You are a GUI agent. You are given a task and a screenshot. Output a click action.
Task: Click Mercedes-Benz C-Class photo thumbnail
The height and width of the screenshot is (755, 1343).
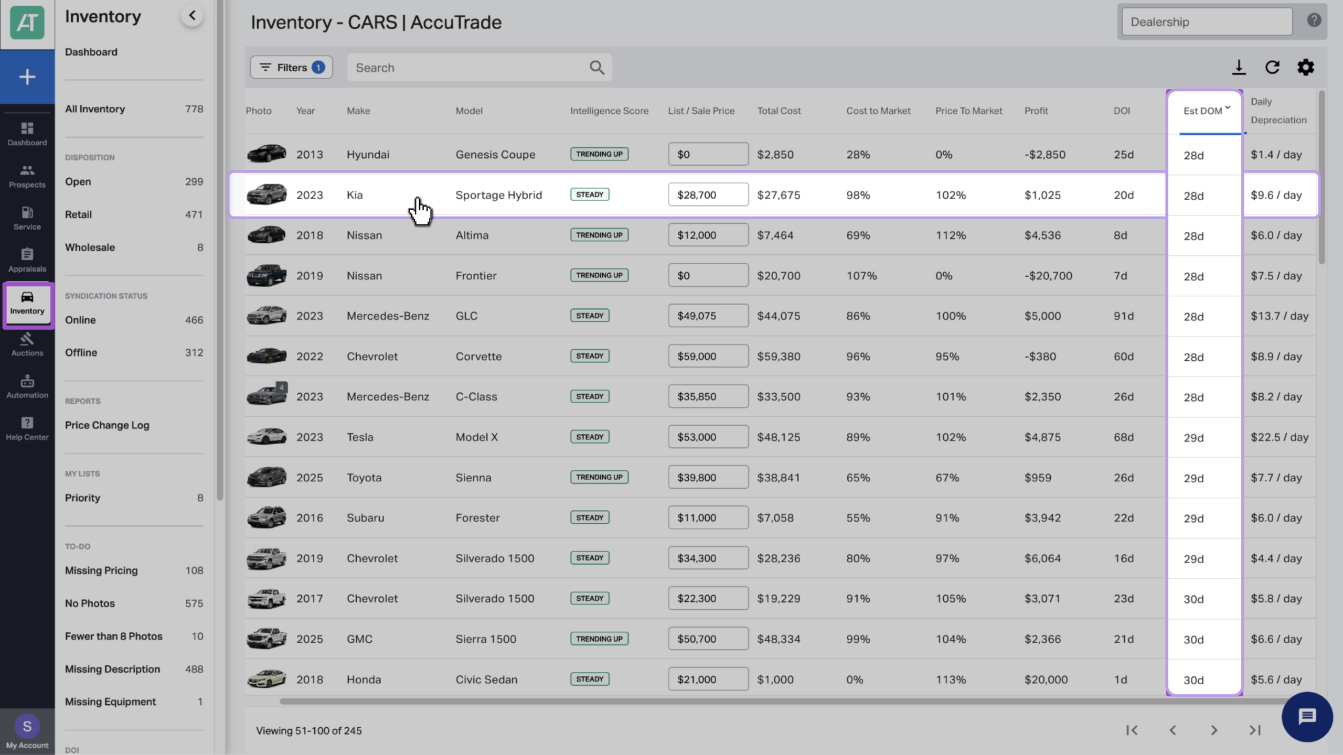click(x=267, y=395)
